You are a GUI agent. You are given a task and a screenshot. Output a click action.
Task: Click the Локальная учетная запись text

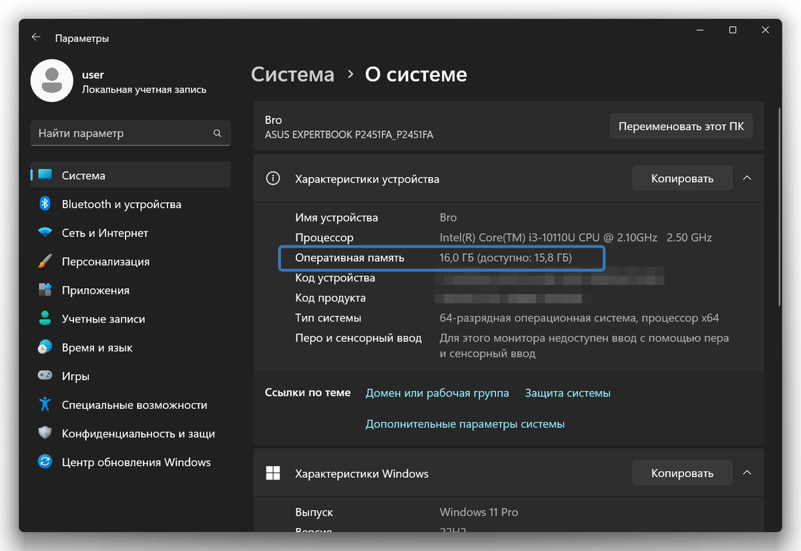coord(144,89)
